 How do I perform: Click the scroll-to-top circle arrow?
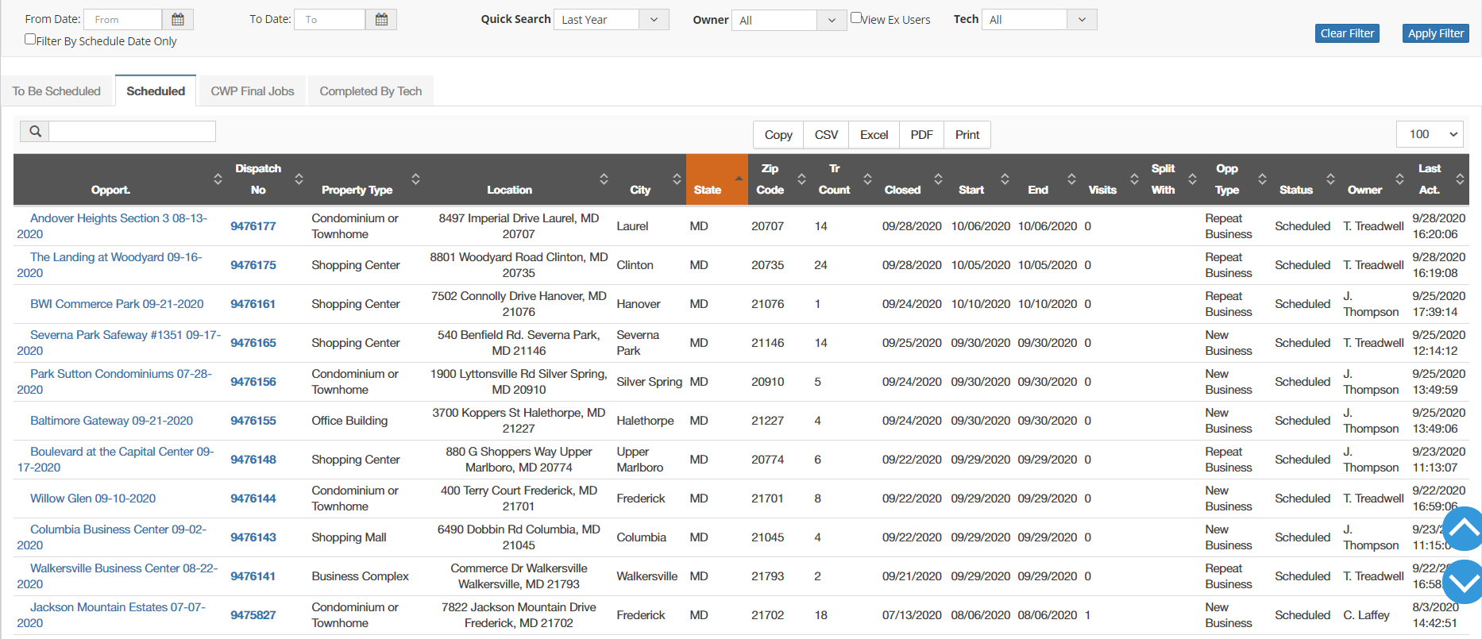1462,529
